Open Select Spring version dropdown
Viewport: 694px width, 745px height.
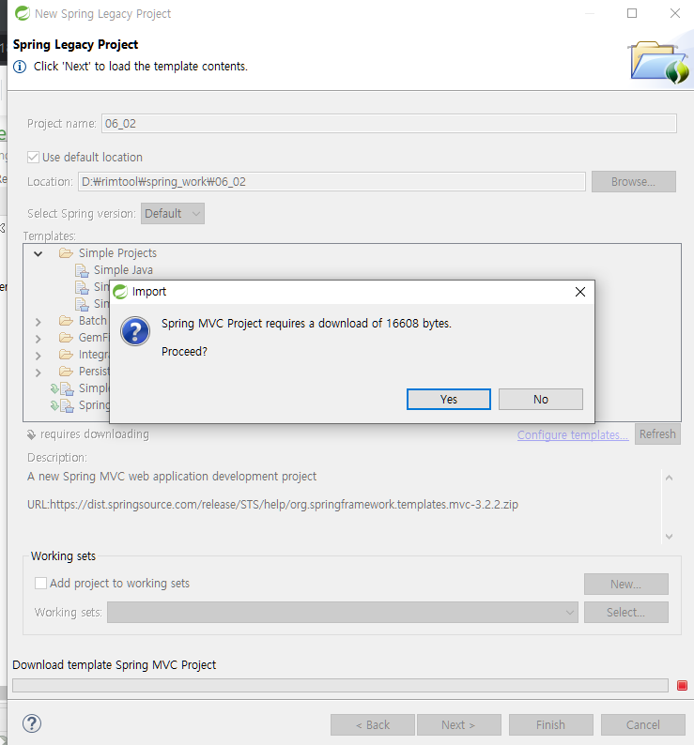tap(172, 213)
